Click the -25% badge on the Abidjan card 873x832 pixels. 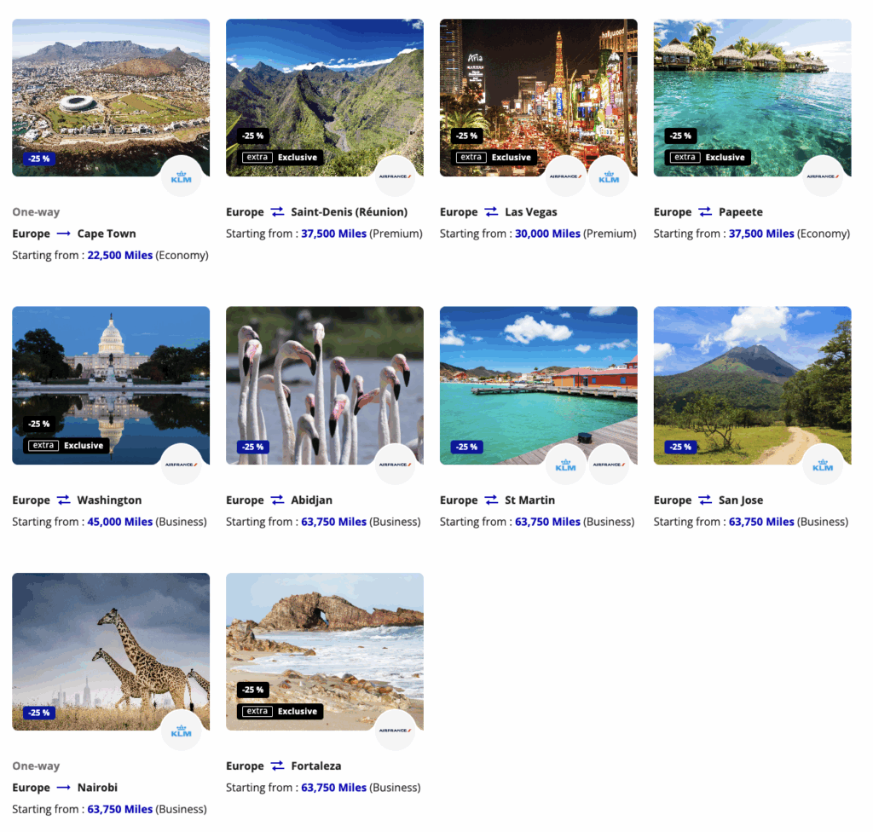[x=251, y=448]
